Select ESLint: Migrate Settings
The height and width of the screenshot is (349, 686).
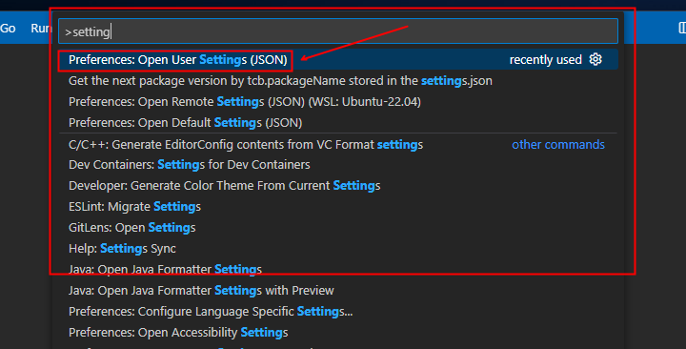coord(338,207)
